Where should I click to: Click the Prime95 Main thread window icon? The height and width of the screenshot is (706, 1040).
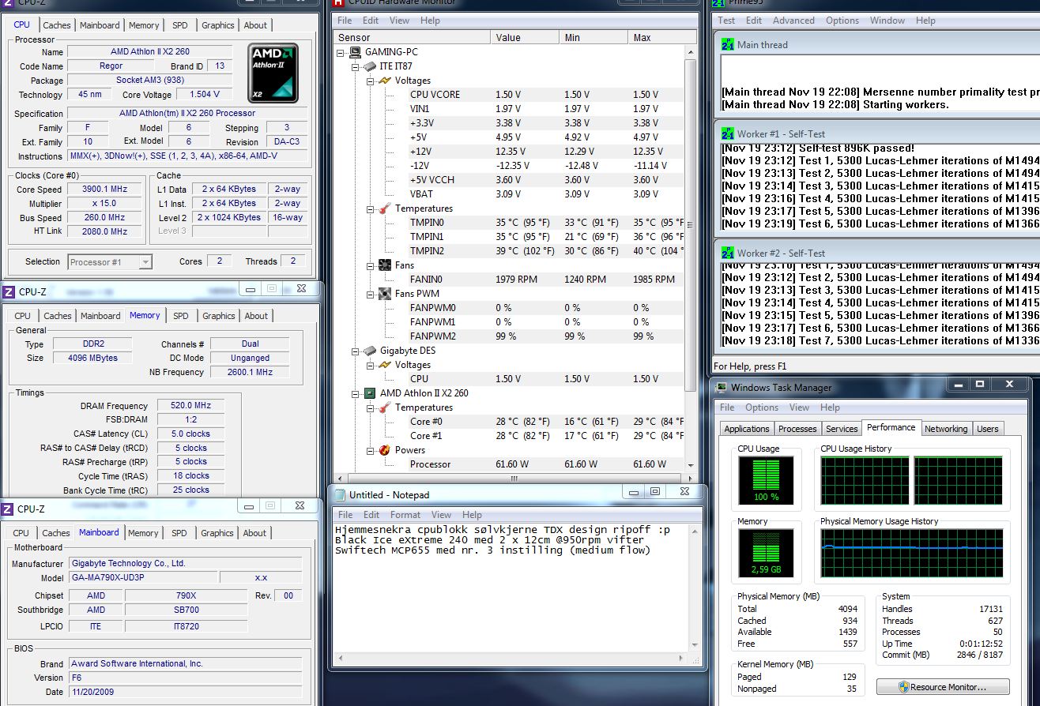click(728, 45)
